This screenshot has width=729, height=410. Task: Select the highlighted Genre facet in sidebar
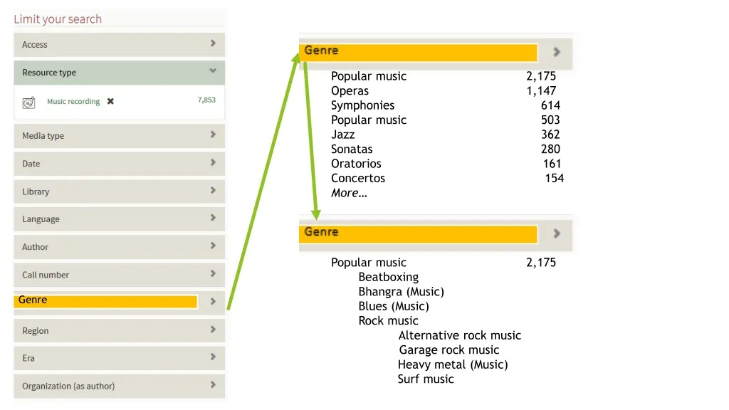[x=105, y=301]
